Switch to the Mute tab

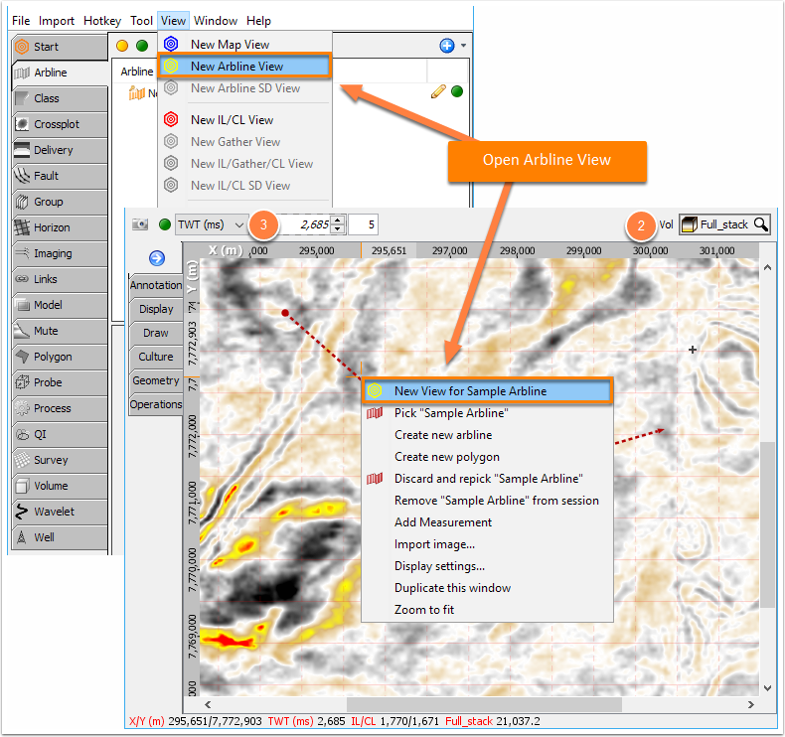59,331
